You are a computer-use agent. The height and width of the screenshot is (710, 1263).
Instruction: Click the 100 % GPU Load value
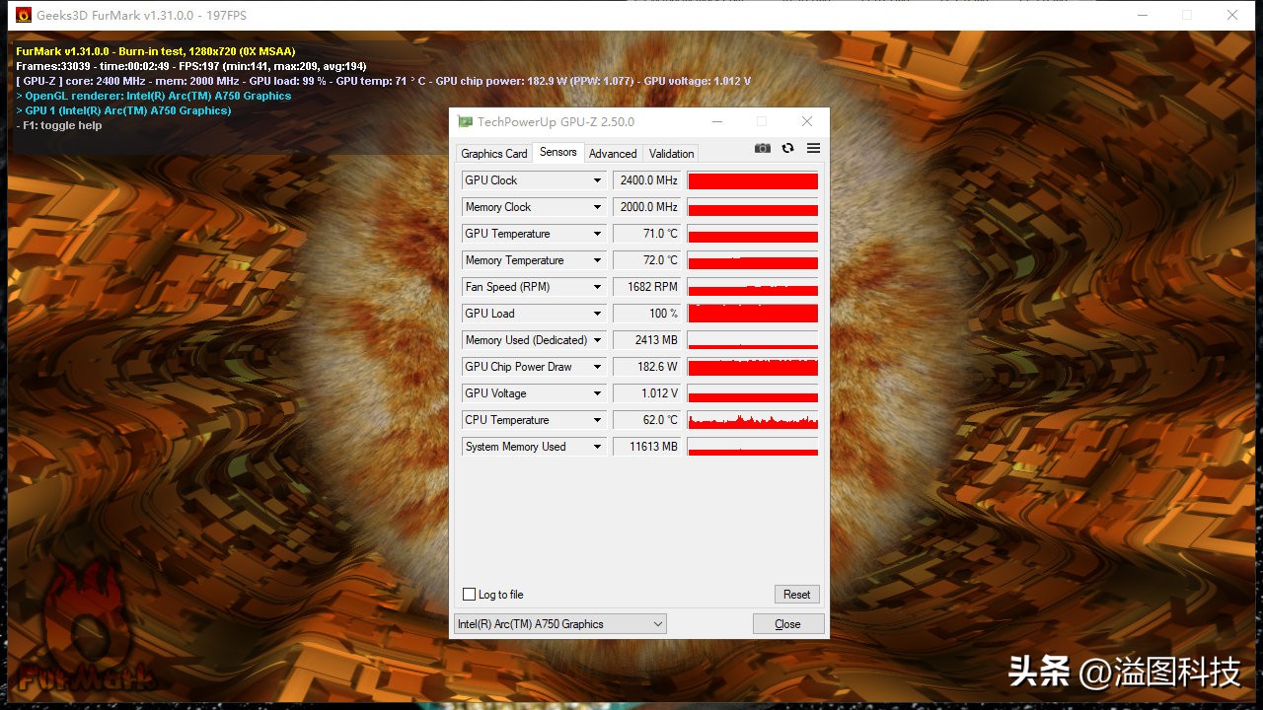(647, 314)
